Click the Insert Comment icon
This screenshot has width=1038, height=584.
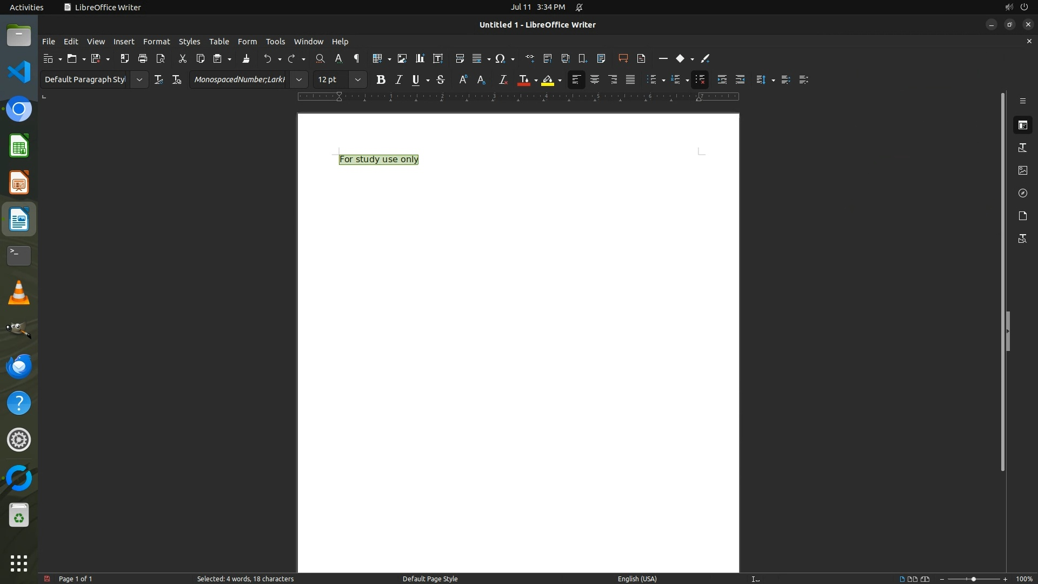623,58
